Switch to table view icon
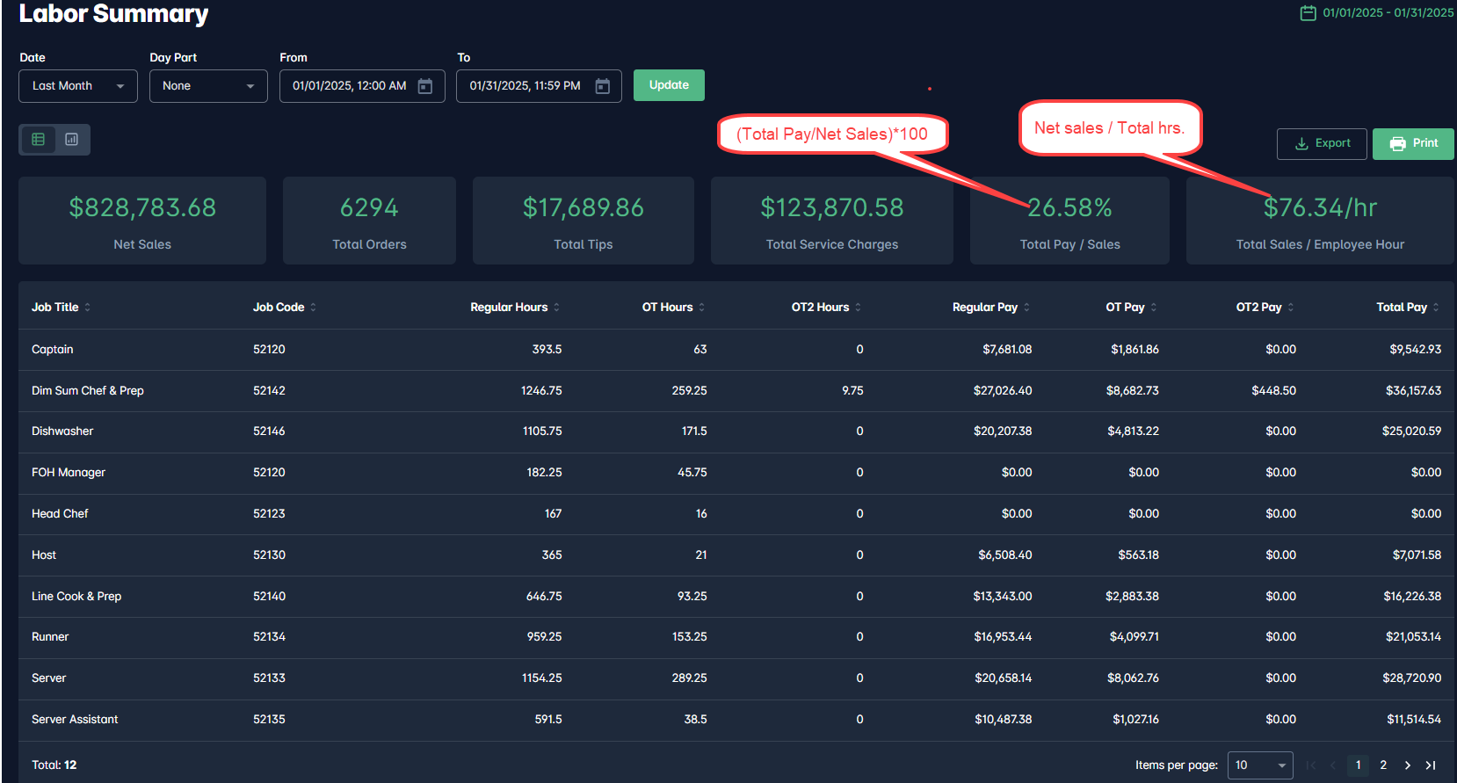This screenshot has width=1457, height=783. pyautogui.click(x=38, y=140)
